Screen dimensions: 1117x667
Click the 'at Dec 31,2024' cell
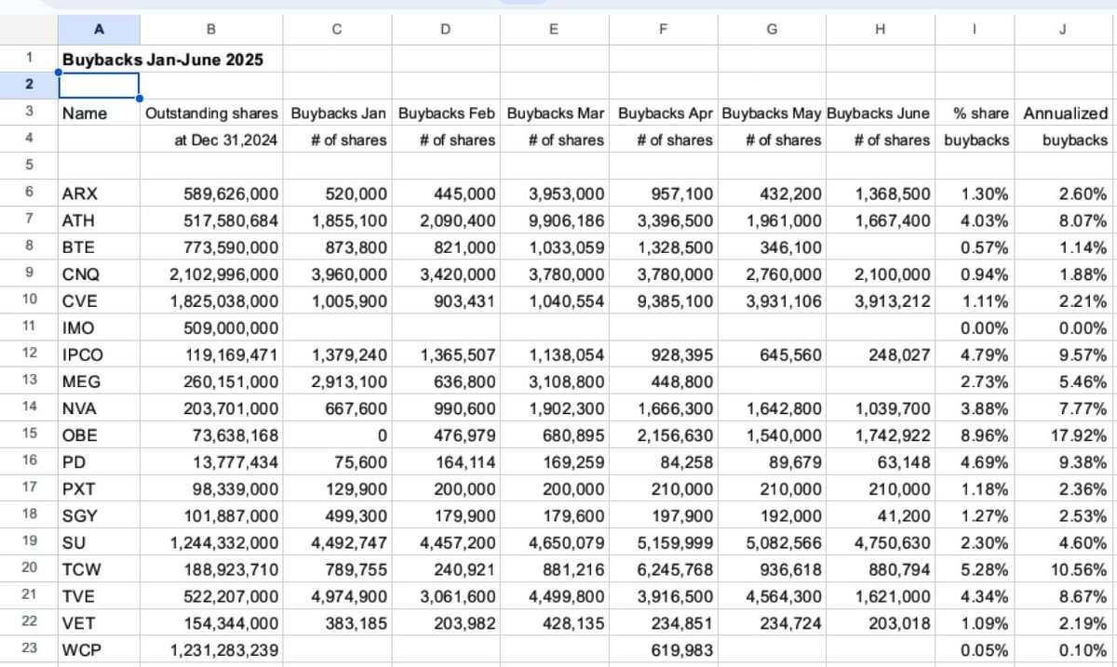[x=212, y=140]
